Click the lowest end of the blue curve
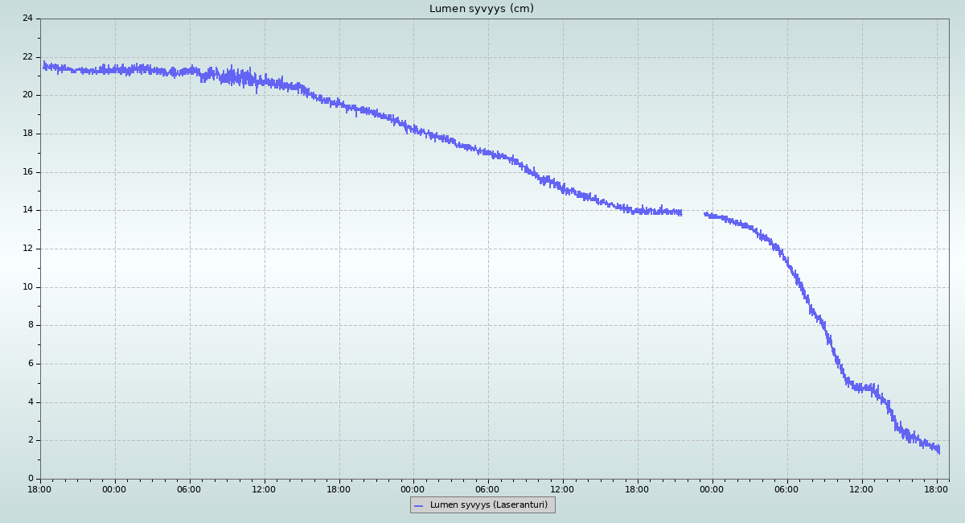This screenshot has width=965, height=523. 938,451
